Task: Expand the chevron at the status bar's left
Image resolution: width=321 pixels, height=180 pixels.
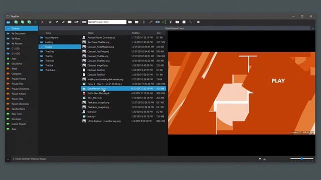Action: 8,159
